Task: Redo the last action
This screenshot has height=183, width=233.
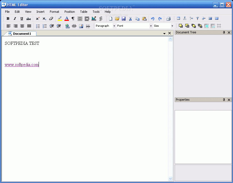Action: (x=160, y=19)
